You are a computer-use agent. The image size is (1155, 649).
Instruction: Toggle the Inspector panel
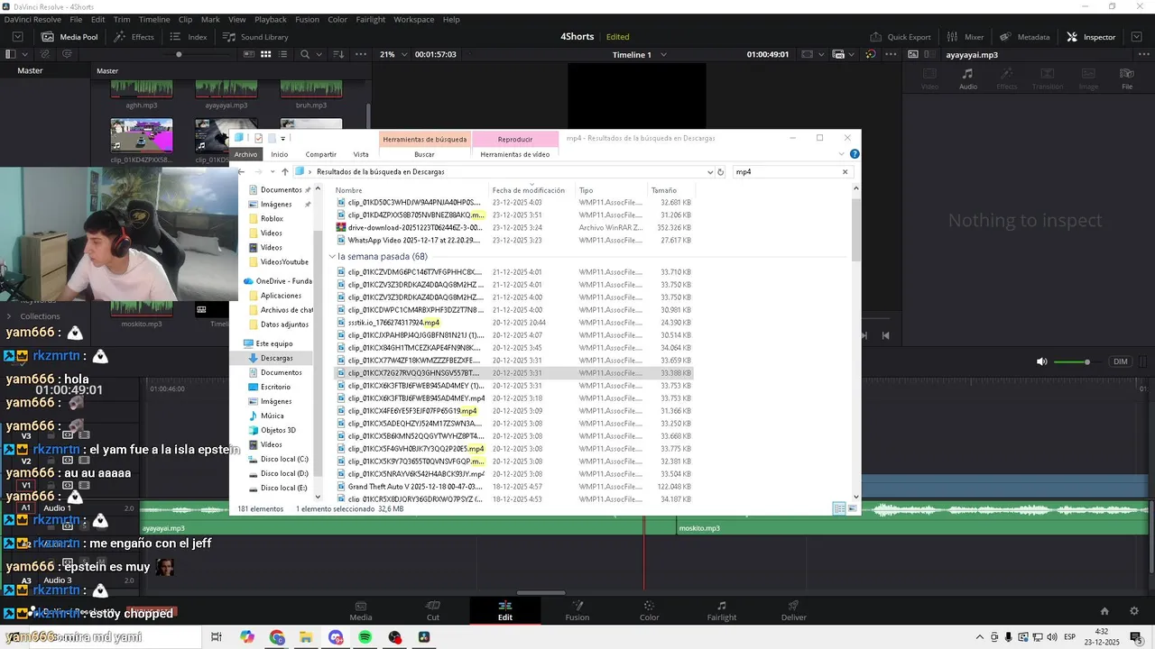click(1091, 37)
